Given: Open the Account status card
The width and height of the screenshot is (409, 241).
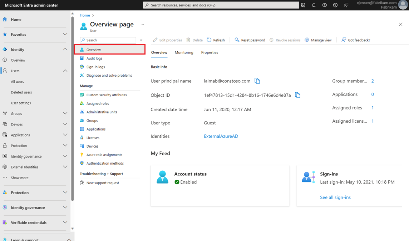Looking at the screenshot, I should [220, 186].
